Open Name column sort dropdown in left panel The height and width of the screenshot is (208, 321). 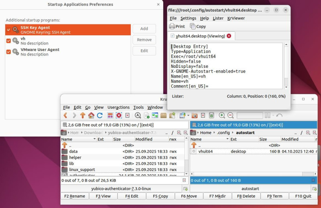click(94, 139)
